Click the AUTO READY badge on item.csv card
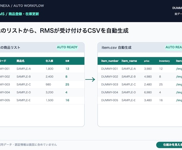 pyautogui.click(x=174, y=47)
